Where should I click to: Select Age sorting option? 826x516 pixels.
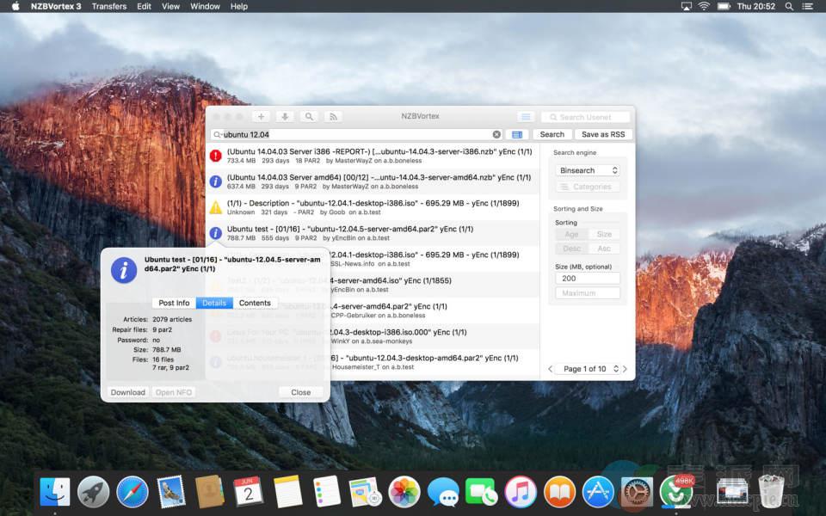click(x=571, y=234)
